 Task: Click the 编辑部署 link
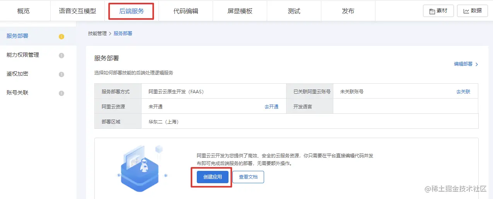pyautogui.click(x=463, y=64)
